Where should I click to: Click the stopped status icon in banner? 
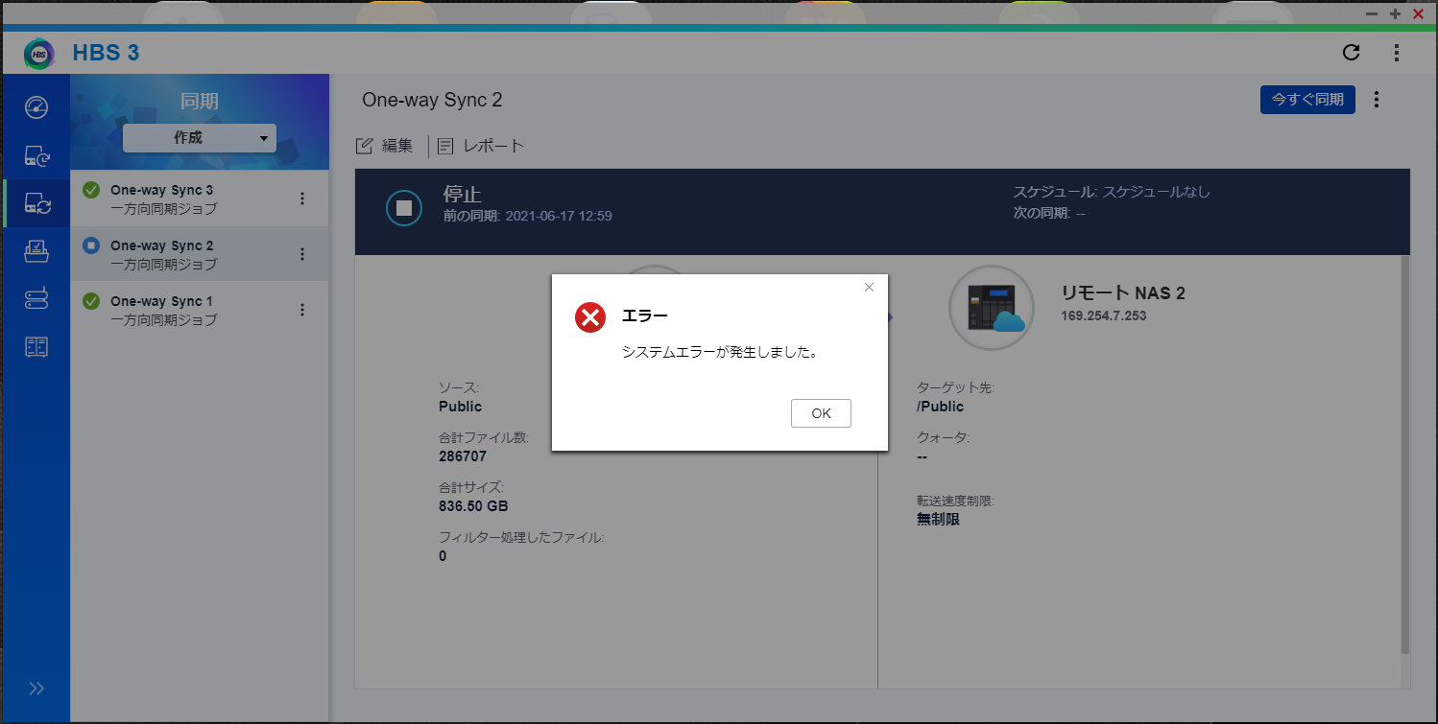404,207
